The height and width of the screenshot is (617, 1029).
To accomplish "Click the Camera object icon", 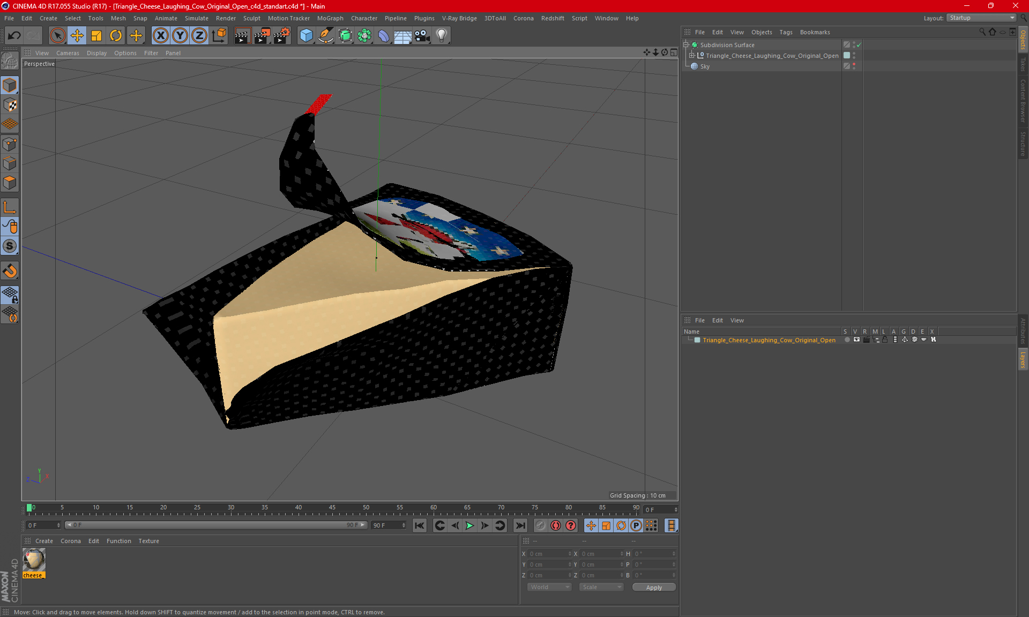I will [422, 36].
